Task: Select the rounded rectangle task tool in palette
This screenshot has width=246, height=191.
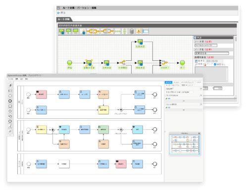Action: click(10, 106)
